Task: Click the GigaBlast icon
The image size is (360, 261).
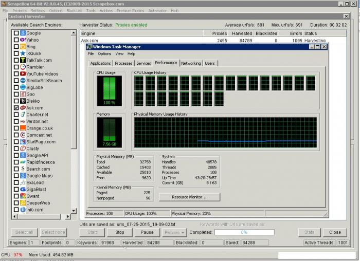Action: pyautogui.click(x=23, y=189)
